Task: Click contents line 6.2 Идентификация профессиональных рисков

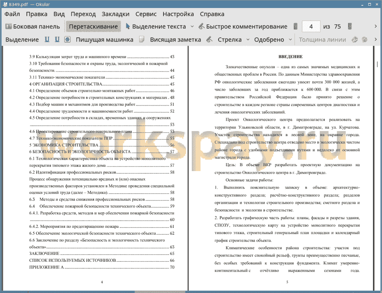Action: click(x=102, y=172)
